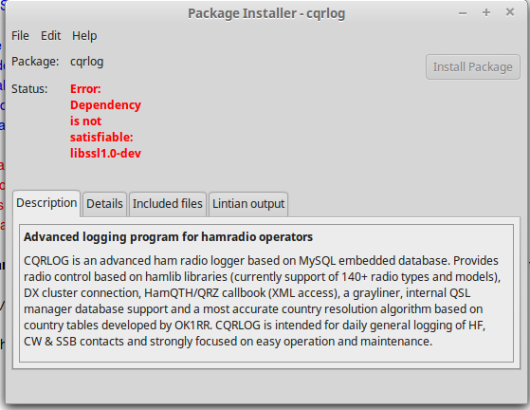Open the File menu
The width and height of the screenshot is (530, 410).
click(x=20, y=35)
